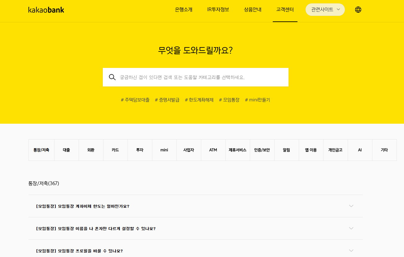Click the 모임통장 프로필을 바꿀 수 있나요 text
The width and height of the screenshot is (404, 257).
(x=80, y=251)
